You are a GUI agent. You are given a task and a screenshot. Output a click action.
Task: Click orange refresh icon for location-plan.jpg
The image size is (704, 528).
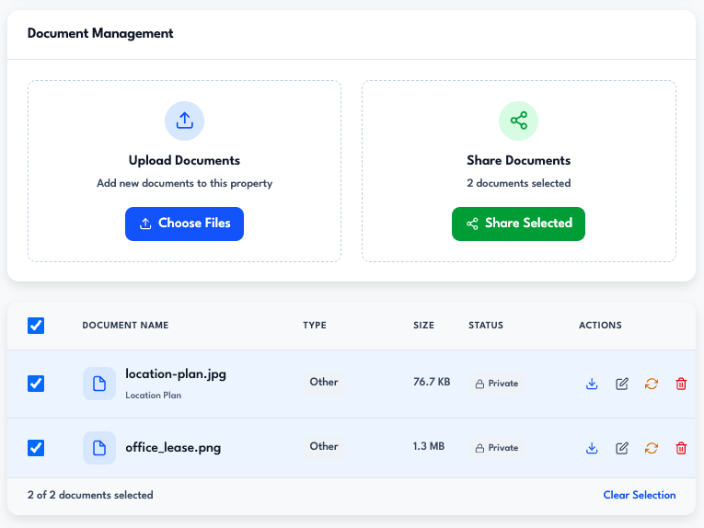click(652, 384)
